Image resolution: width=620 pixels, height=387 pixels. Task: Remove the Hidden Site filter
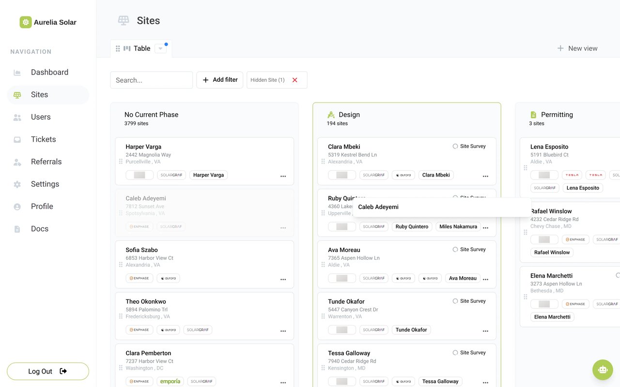coord(294,80)
